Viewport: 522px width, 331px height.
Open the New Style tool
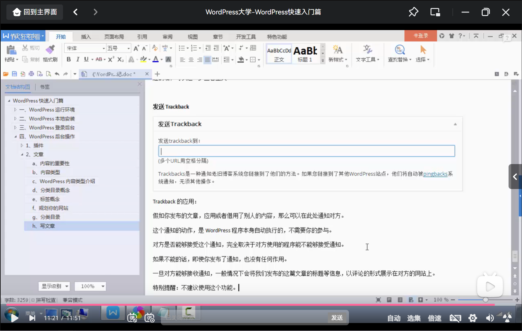[338, 53]
